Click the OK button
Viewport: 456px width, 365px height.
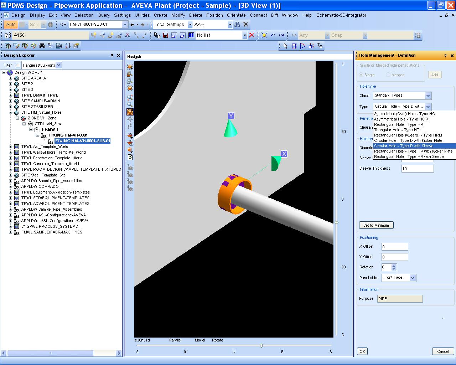[x=362, y=351]
